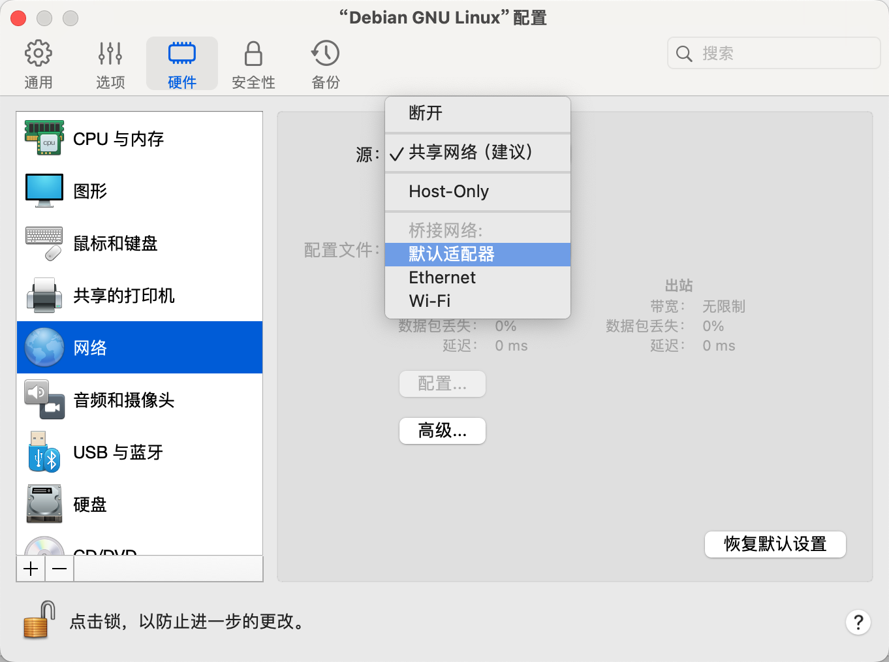Select 硬盘 in the hardware list
The image size is (889, 662).
(x=140, y=504)
